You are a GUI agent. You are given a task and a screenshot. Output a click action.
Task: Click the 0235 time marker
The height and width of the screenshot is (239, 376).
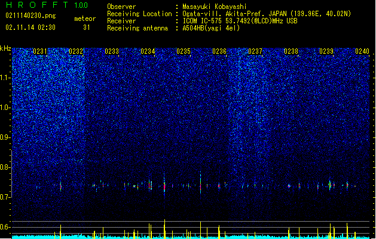click(184, 51)
